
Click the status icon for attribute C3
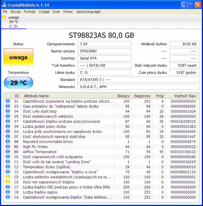pyautogui.click(x=8, y=172)
